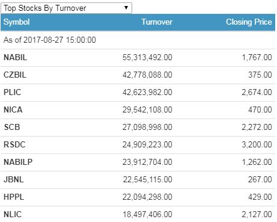277x222 pixels.
Task: Click the As of 2017-08-27 timestamp row
Action: (138, 40)
